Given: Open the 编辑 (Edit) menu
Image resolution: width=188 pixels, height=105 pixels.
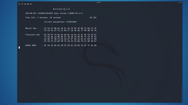Looking at the screenshot, I should click(x=25, y=4).
